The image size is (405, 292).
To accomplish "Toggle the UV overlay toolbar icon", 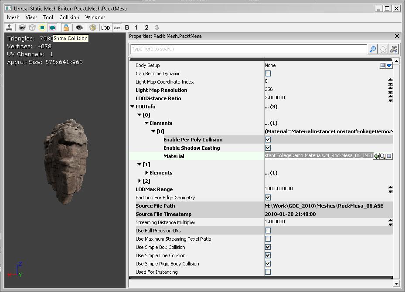I will pos(22,27).
